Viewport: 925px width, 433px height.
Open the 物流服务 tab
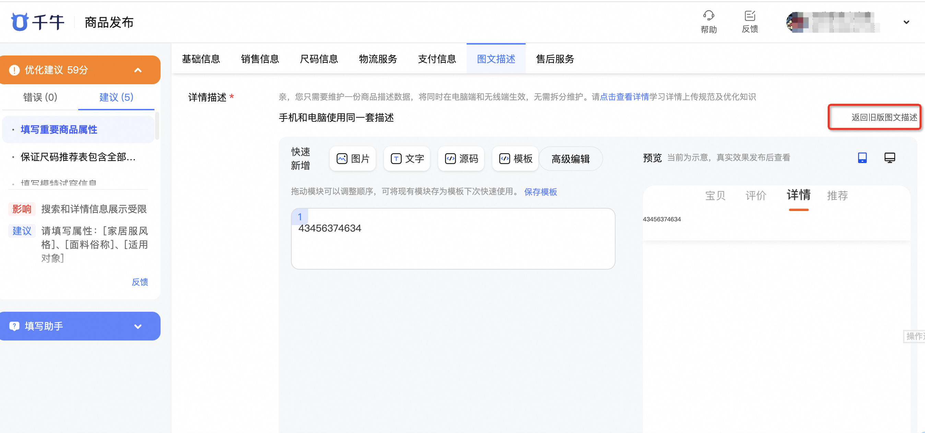coord(378,59)
